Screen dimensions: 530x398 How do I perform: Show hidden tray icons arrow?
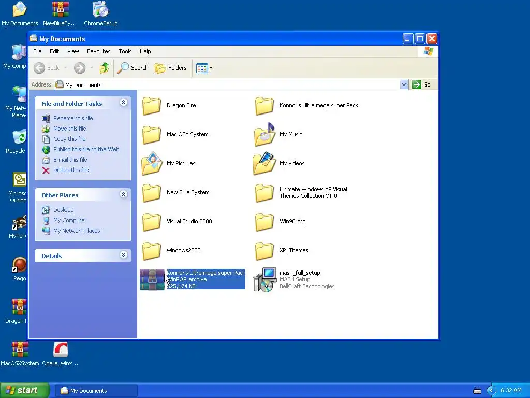491,391
